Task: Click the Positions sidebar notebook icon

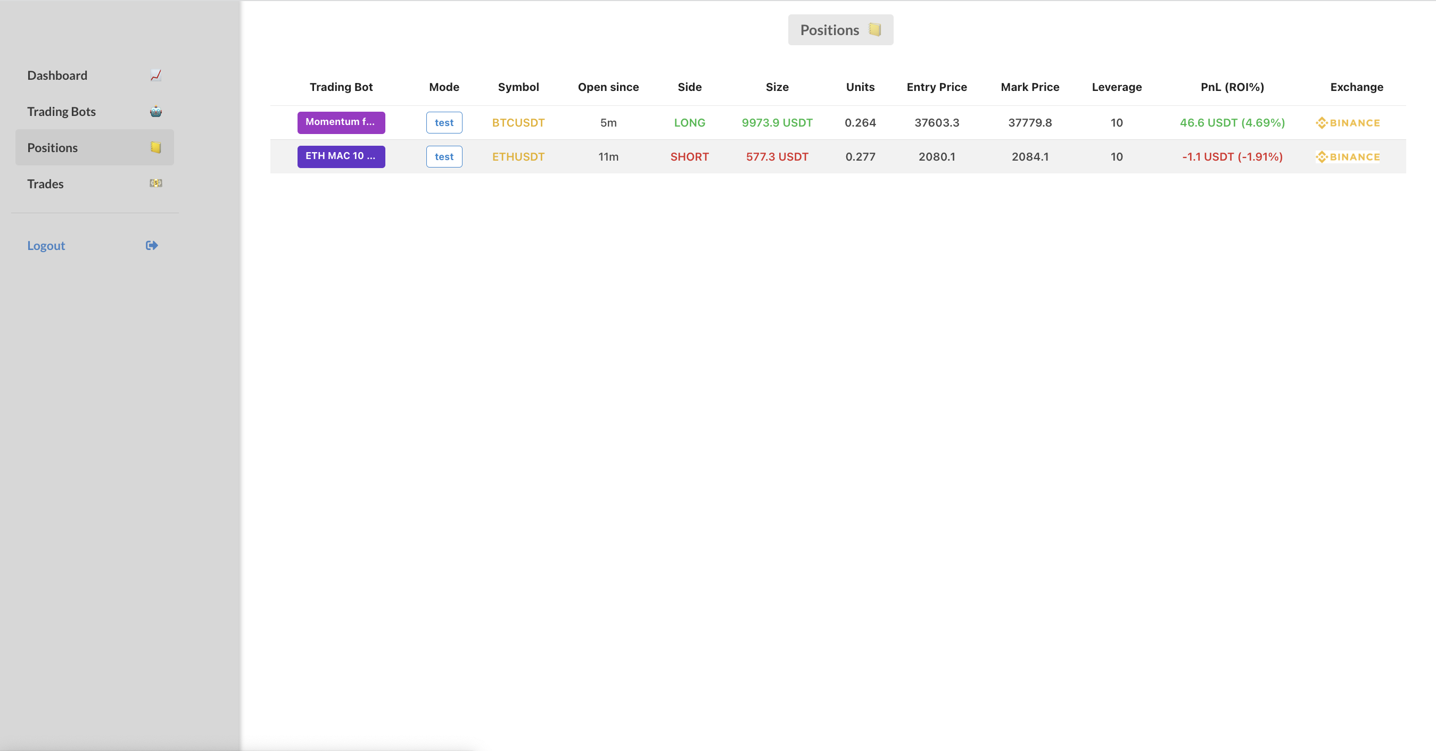Action: click(155, 147)
